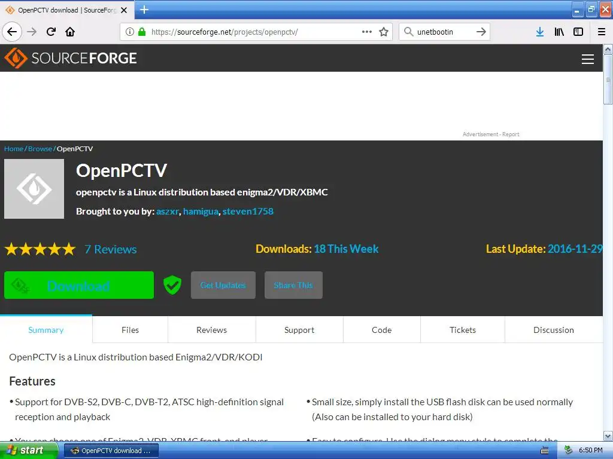Click the system tray network icon

(568, 451)
